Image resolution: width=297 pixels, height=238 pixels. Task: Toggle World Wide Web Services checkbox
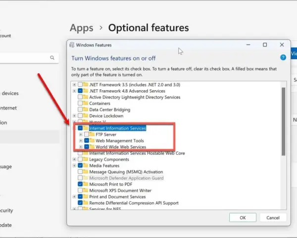(87, 147)
